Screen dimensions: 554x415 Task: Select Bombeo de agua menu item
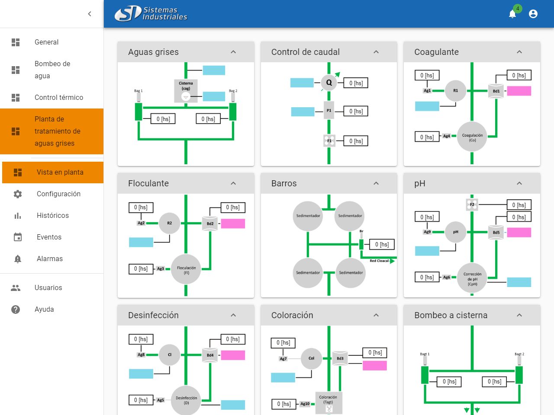(52, 70)
